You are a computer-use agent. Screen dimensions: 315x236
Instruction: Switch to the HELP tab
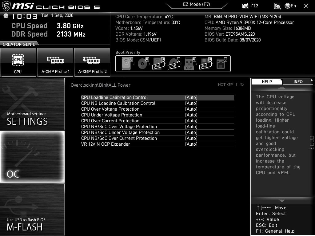click(267, 81)
